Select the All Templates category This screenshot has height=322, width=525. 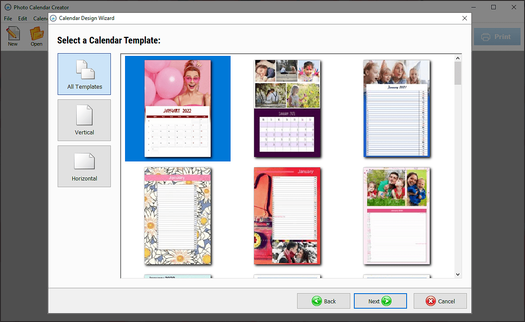(84, 74)
